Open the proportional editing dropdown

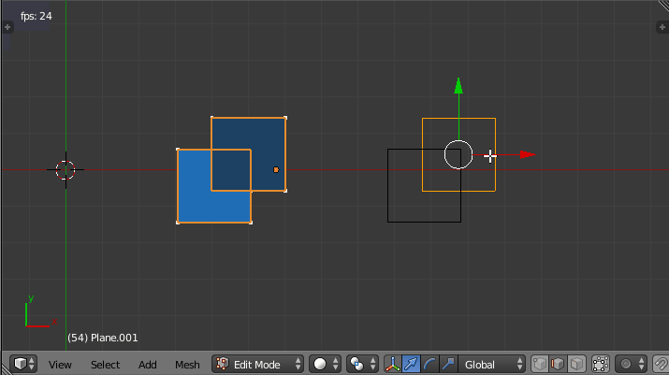631,364
